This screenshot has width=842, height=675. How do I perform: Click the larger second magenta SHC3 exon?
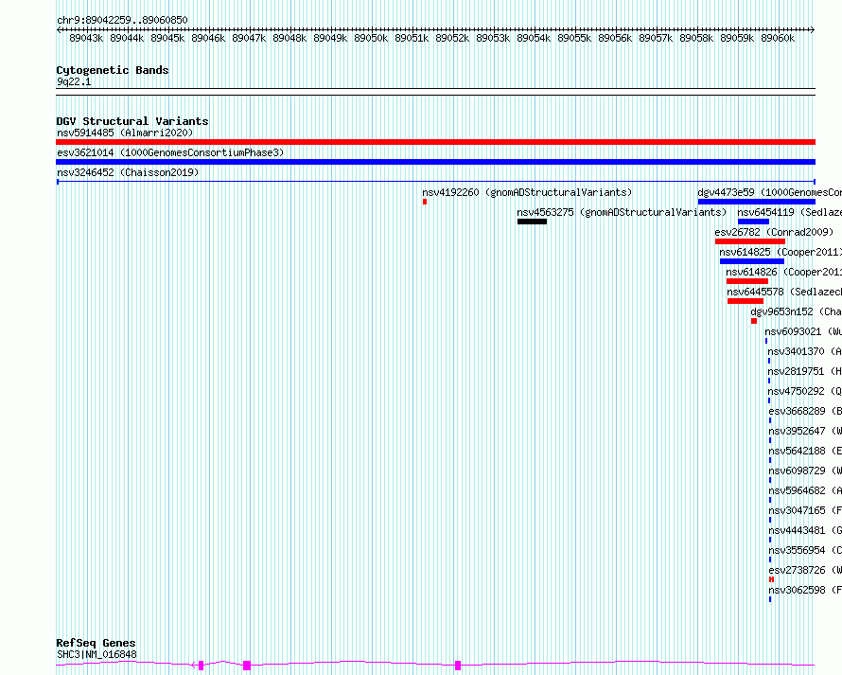pos(247,666)
